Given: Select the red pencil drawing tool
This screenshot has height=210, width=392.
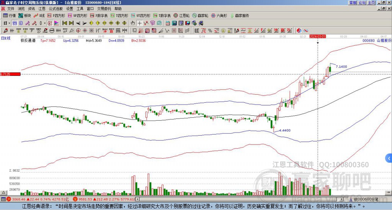Looking at the screenshot, I should (5, 31).
